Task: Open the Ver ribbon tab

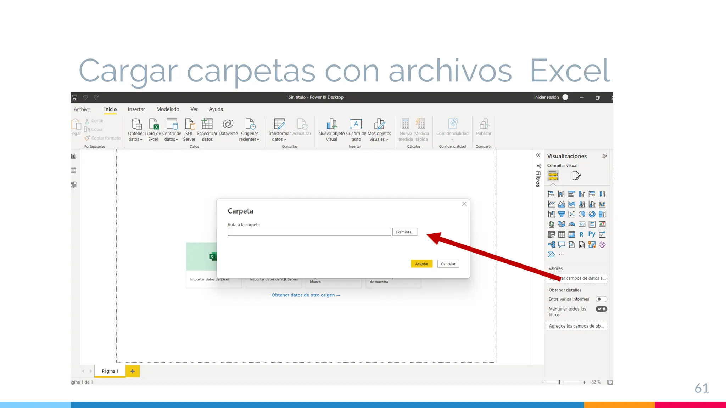Action: click(194, 109)
